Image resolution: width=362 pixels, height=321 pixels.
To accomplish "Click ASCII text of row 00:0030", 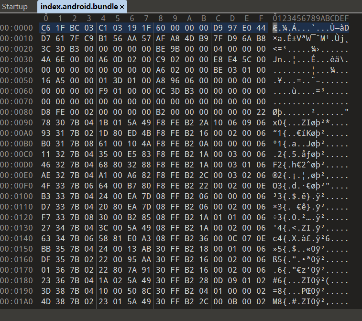I will 310,60.
